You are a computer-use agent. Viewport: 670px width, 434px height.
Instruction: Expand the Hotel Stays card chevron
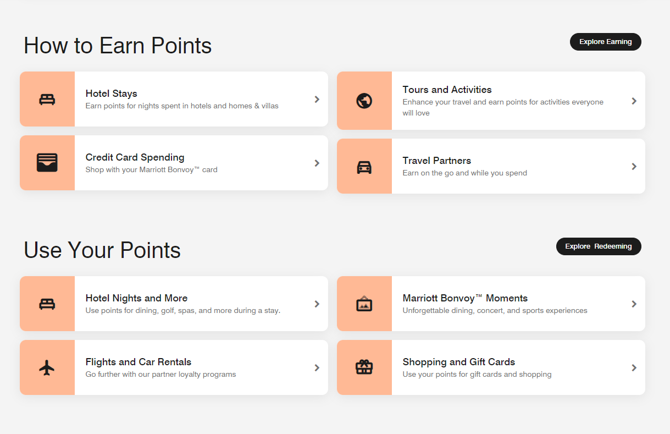[x=317, y=99]
